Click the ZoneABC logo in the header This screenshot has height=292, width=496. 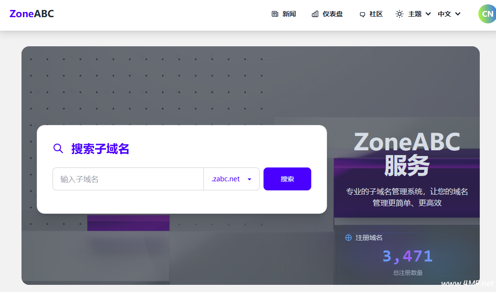[x=32, y=14]
